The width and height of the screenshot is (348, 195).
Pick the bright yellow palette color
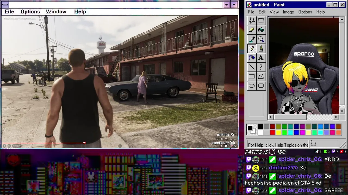(x=278, y=132)
